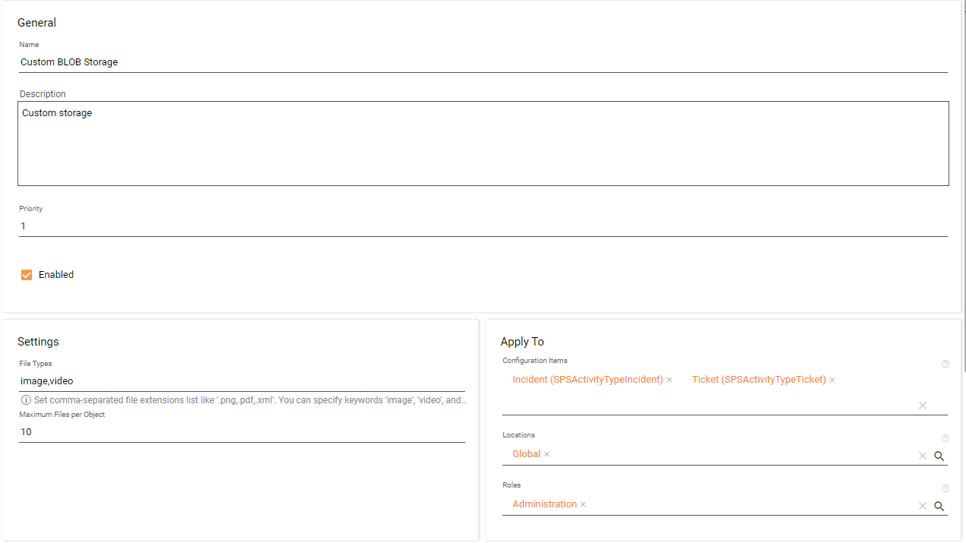Clear all Configuration Items selections
Image resolution: width=966 pixels, height=543 pixels.
923,406
